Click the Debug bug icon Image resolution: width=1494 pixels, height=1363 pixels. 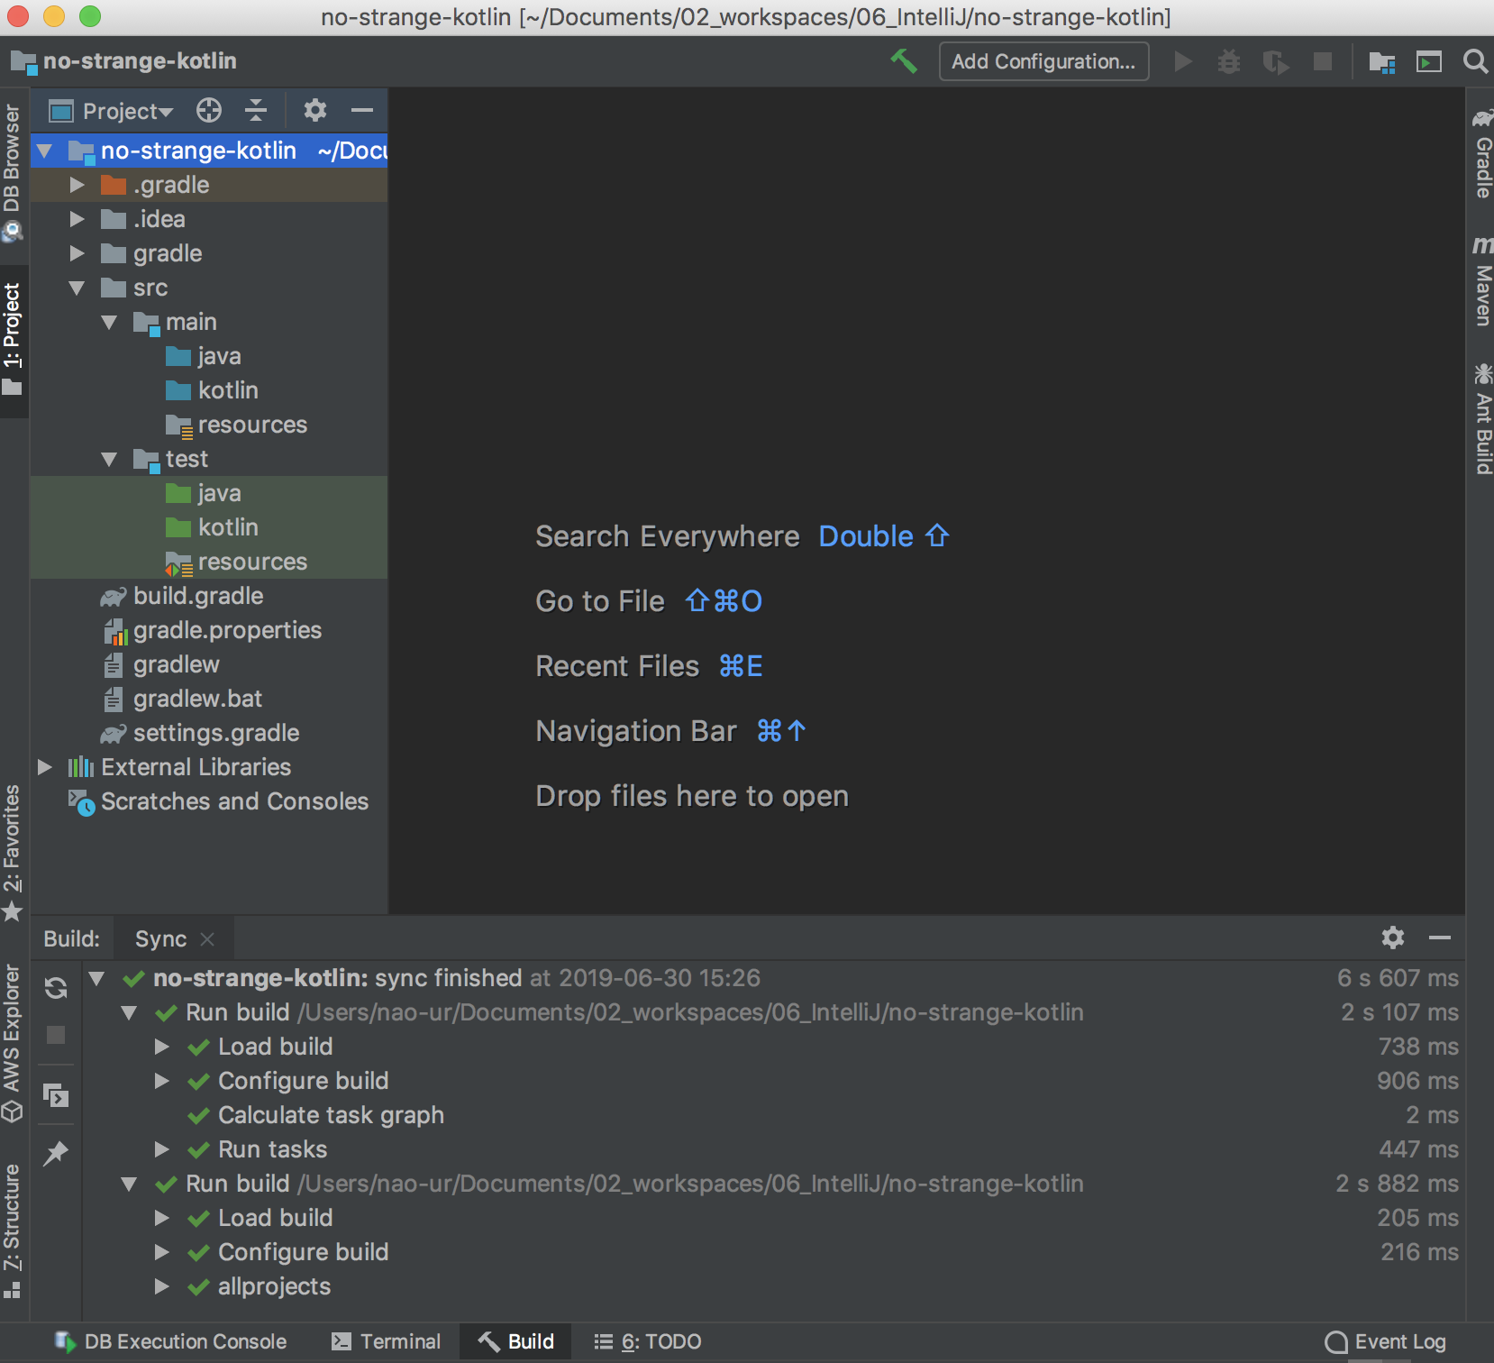click(x=1229, y=61)
